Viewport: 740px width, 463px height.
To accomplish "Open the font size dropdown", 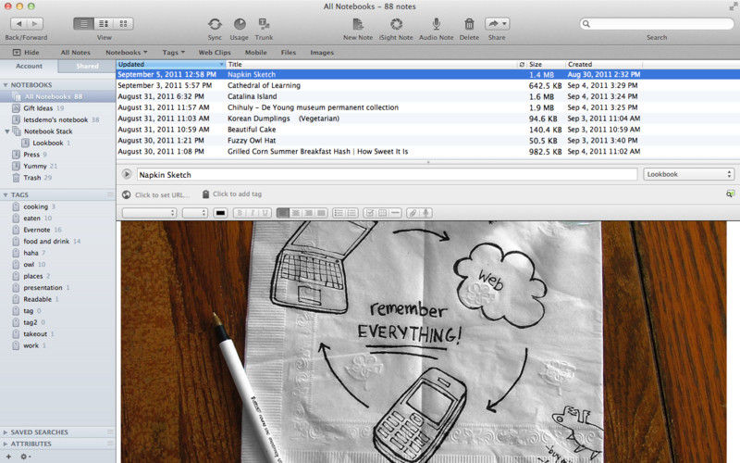I will point(195,213).
